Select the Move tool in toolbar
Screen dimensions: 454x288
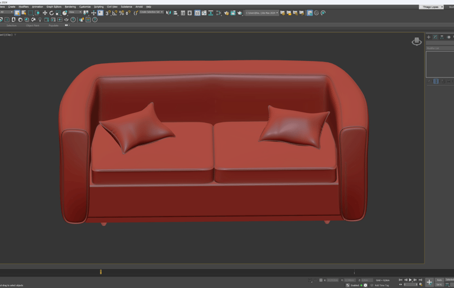[45, 12]
